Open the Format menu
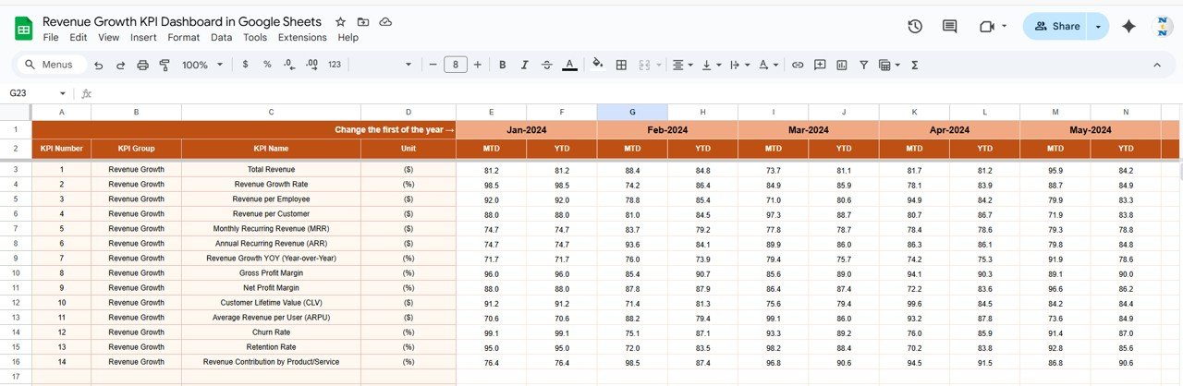This screenshot has height=386, width=1183. (x=184, y=37)
